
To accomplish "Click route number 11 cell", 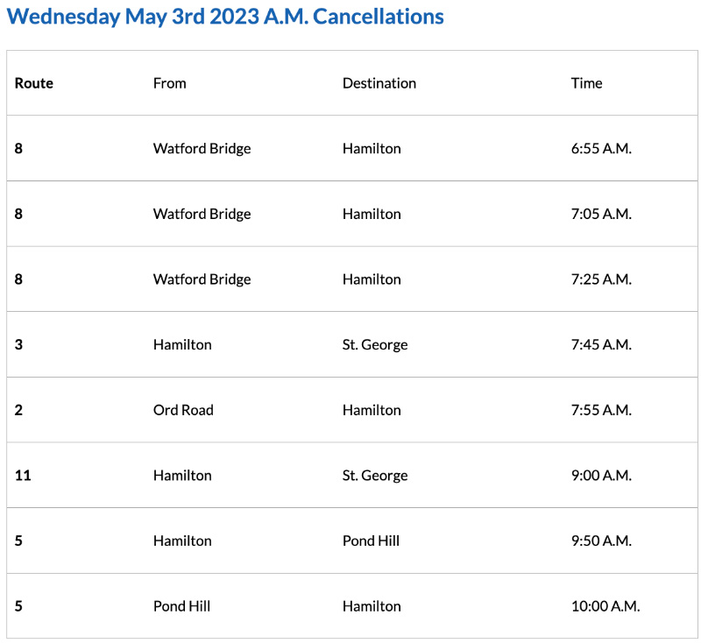I will point(22,476).
